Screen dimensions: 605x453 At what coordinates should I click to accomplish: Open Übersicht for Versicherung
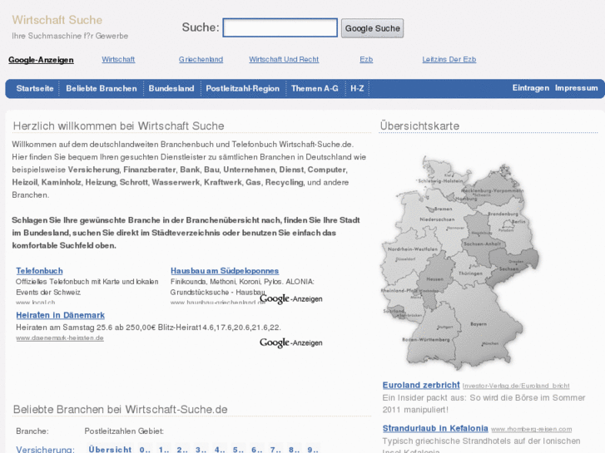110,449
